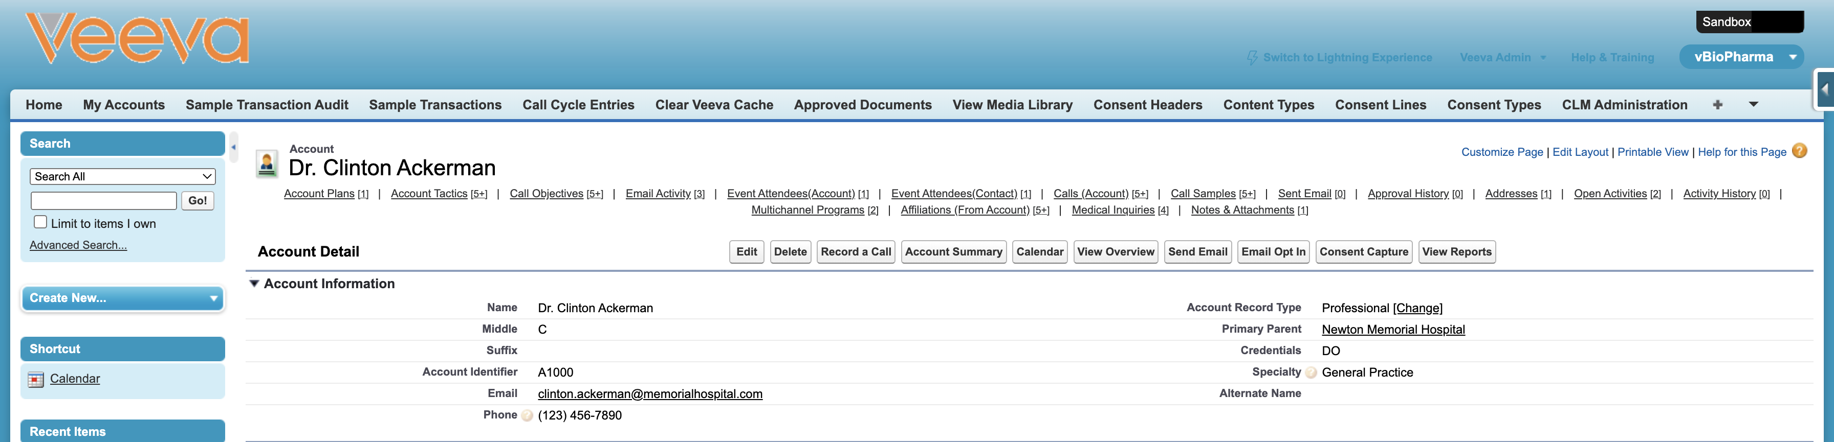Collapse the sidebar using the arrow handle

[233, 147]
